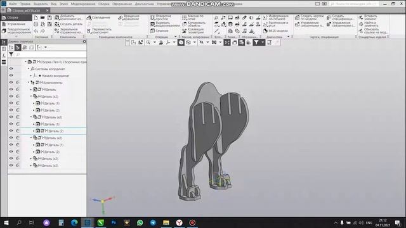Toggle the structure-view mode button in tree toolbar
This screenshot has height=228, width=406.
coord(18,47)
